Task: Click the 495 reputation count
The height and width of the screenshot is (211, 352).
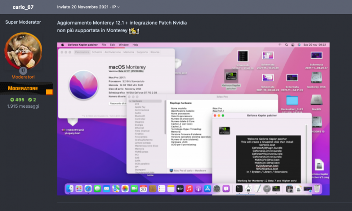Action: (17, 100)
